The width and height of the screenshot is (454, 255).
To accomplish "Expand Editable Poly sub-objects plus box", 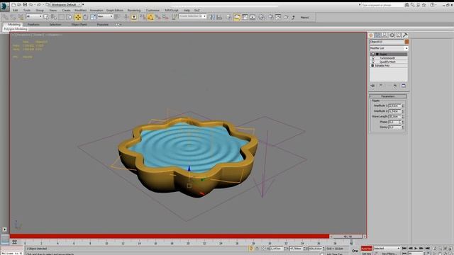I will tap(372, 66).
